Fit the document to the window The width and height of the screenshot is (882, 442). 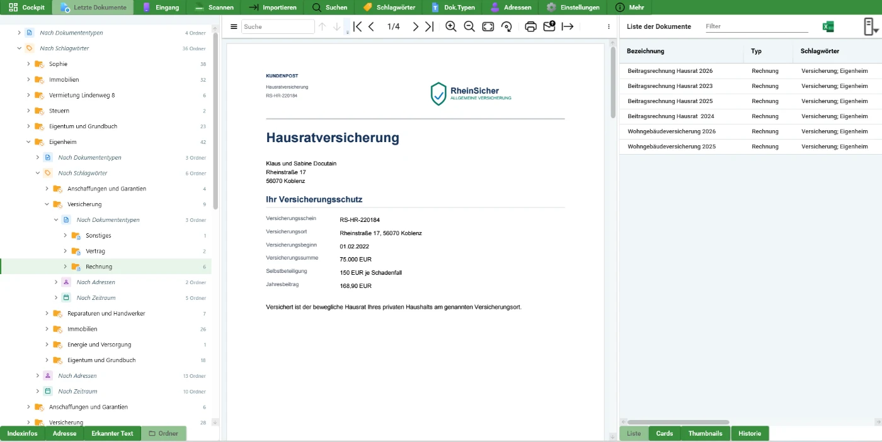click(x=488, y=26)
